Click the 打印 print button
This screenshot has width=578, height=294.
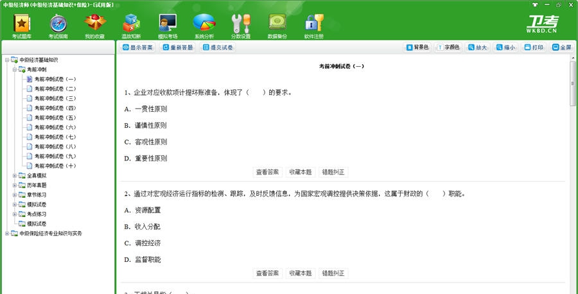[x=534, y=48]
